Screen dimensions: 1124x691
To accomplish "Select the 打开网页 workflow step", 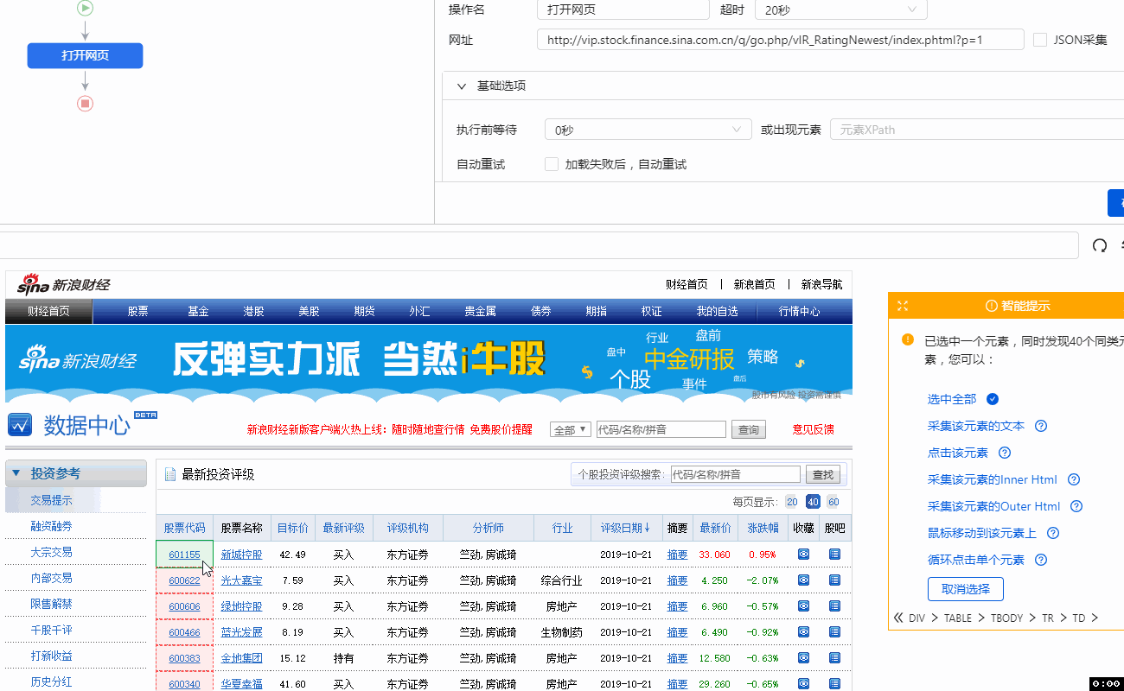I will click(x=85, y=55).
